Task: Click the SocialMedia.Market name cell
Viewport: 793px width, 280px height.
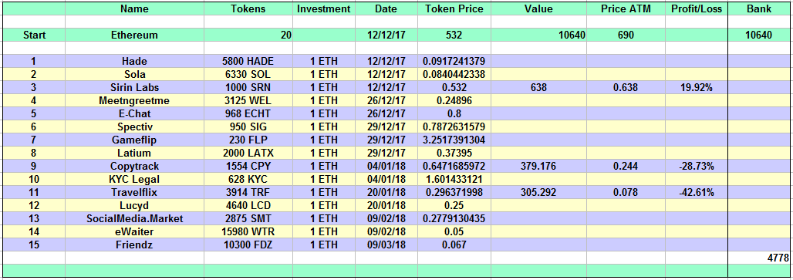Action: 134,218
